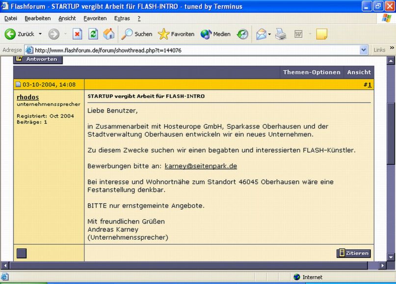Viewport: 396px width, 284px height.
Task: Click the greeting 'Liebe Benutzer,'
Action: coord(112,110)
